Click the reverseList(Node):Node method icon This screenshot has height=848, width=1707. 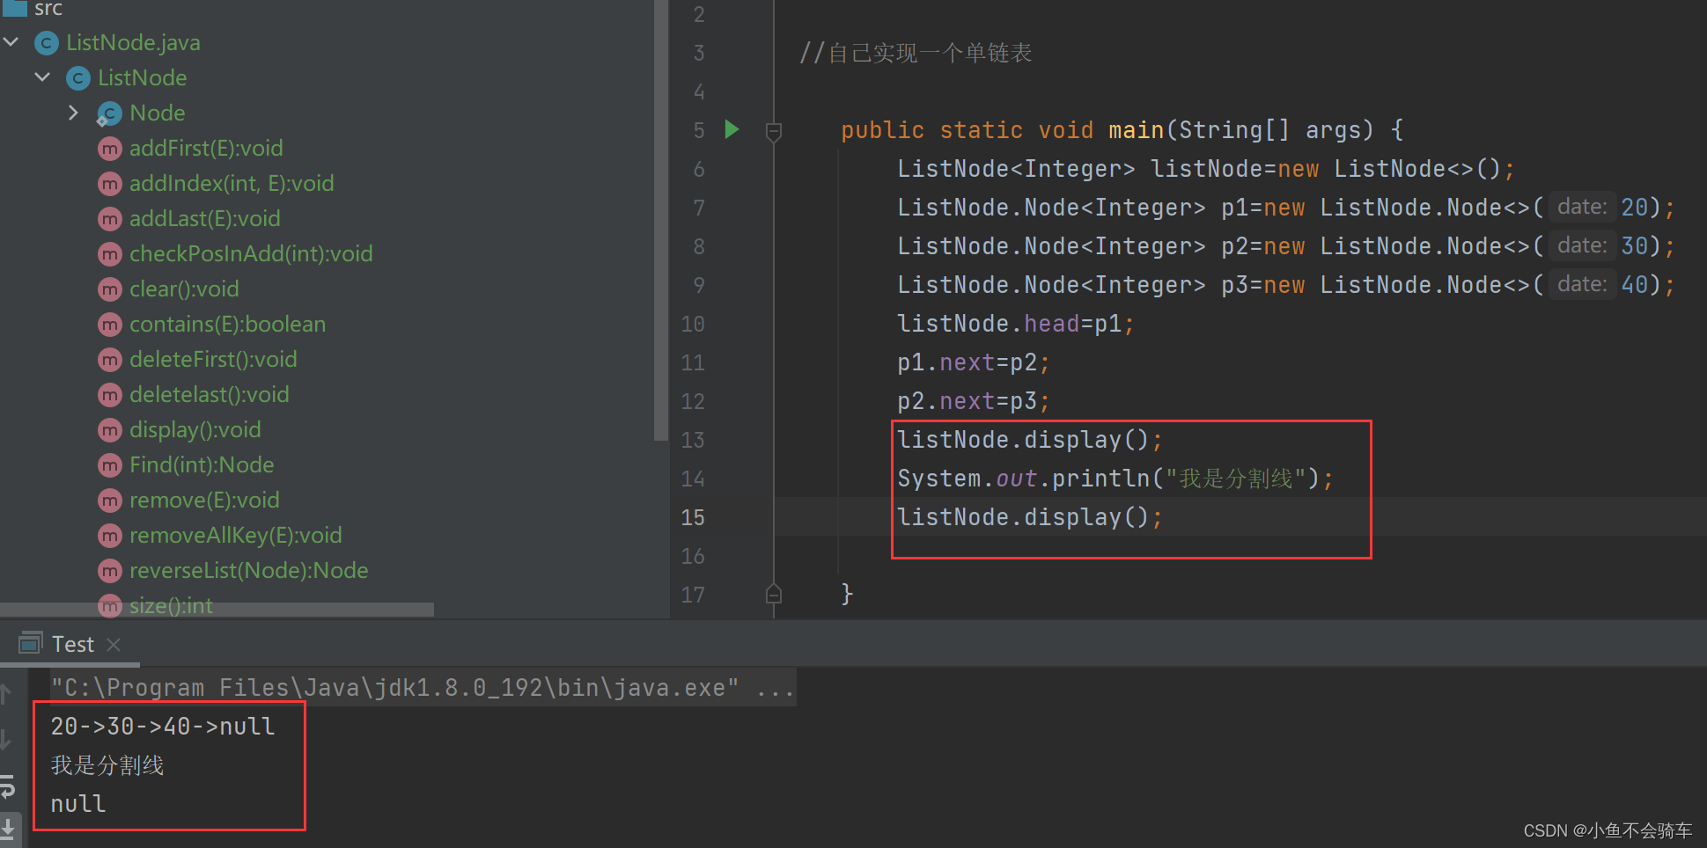click(x=109, y=571)
